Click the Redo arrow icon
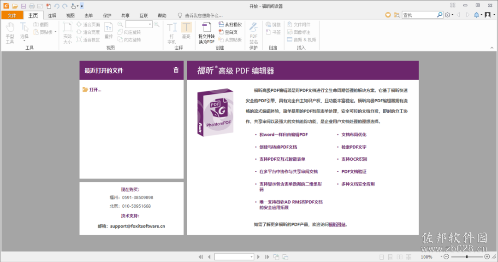 pyautogui.click(x=65, y=6)
